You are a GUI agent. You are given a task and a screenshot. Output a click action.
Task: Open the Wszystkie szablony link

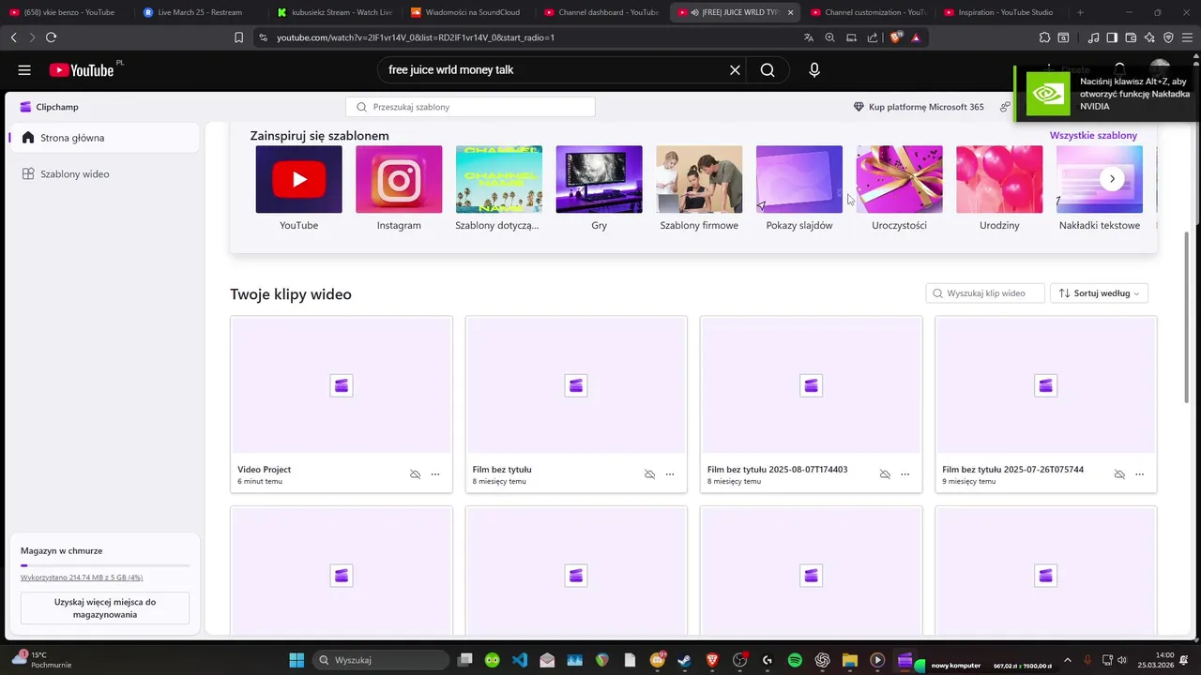(x=1093, y=136)
